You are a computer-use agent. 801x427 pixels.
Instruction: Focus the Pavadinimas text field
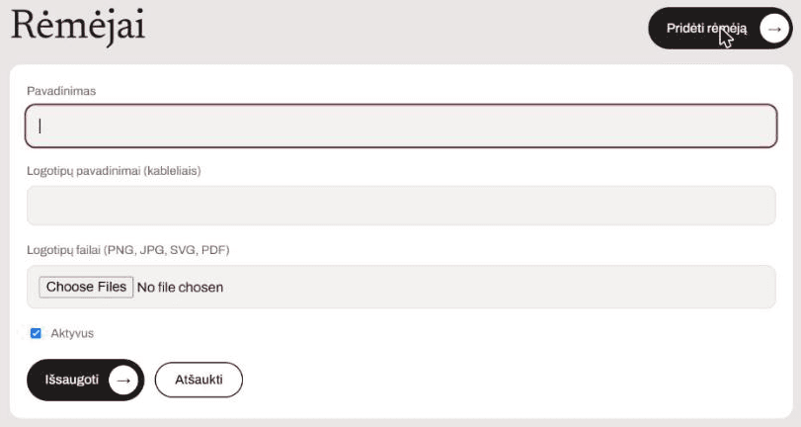(x=401, y=126)
